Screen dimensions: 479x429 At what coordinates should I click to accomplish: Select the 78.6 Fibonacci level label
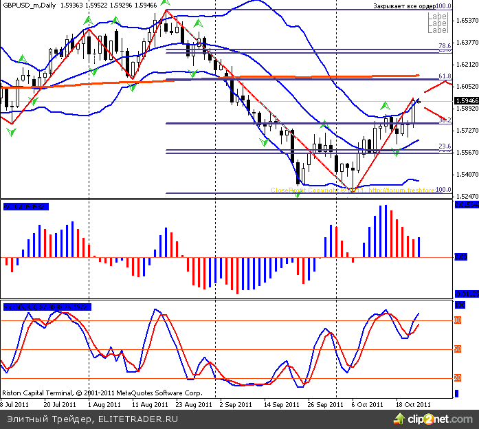(444, 45)
